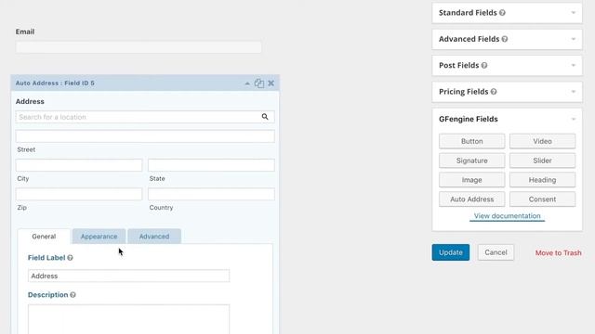Viewport: 595px width, 334px height.
Task: Add a Video field
Action: click(x=542, y=141)
